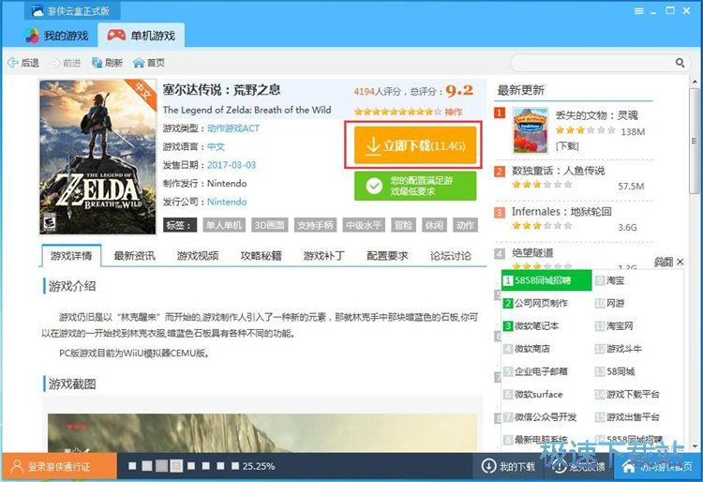Click the search magnifier icon

(x=681, y=63)
